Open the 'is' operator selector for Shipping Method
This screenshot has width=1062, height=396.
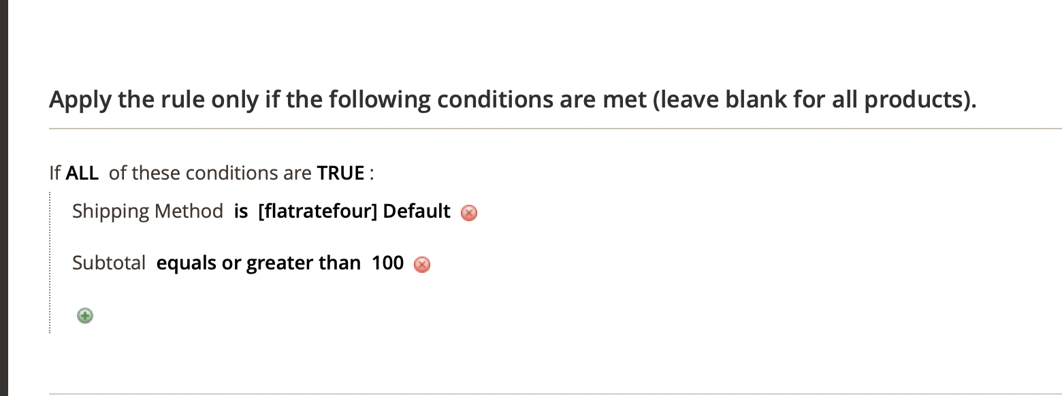click(240, 212)
